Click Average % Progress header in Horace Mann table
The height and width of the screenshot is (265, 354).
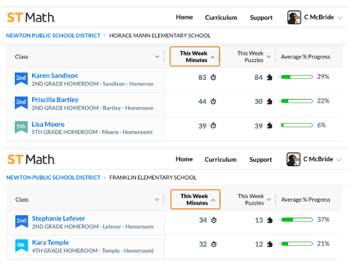pos(305,57)
